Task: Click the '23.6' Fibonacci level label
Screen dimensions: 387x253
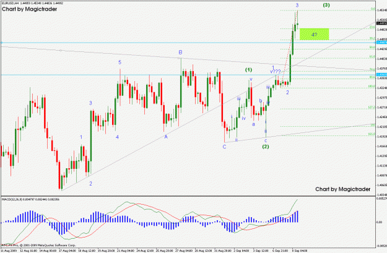Action: click(372, 27)
